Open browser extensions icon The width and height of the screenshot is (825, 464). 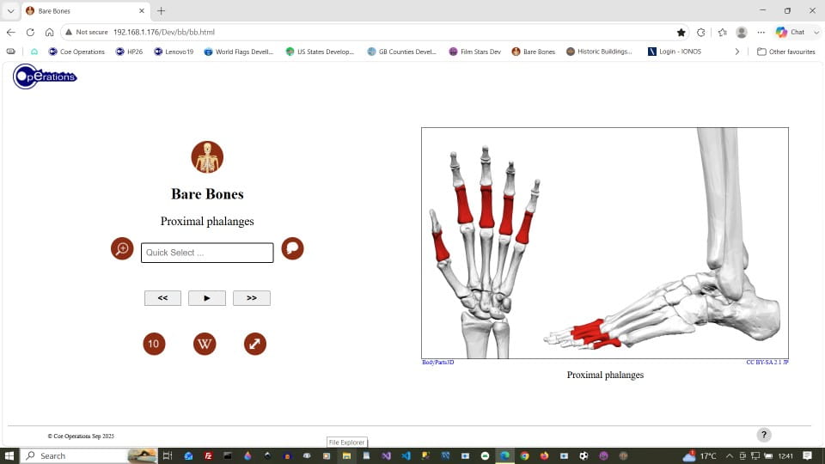(701, 32)
